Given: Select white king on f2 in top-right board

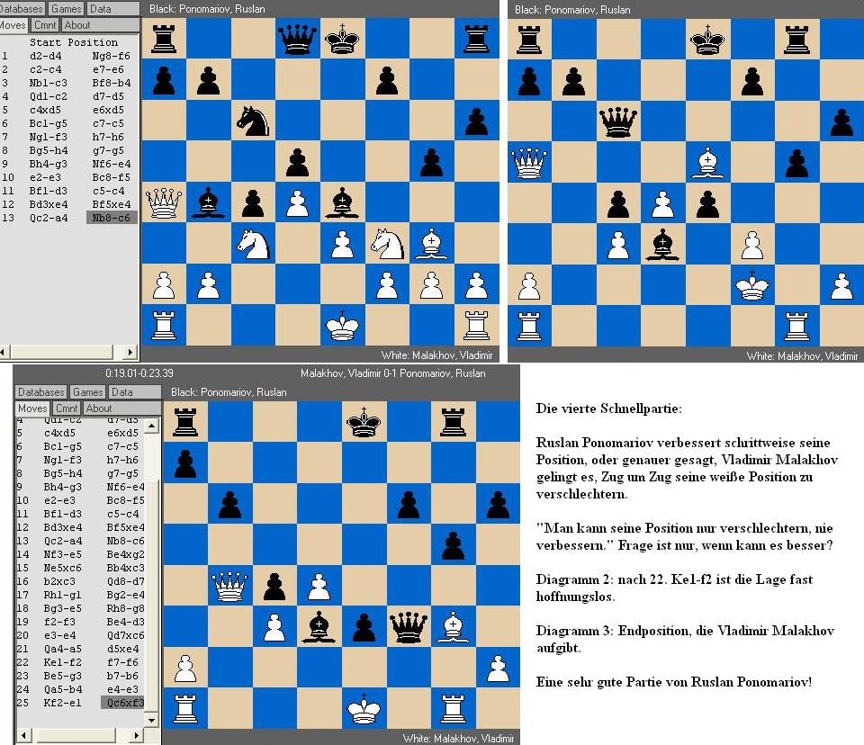Looking at the screenshot, I should (x=752, y=284).
